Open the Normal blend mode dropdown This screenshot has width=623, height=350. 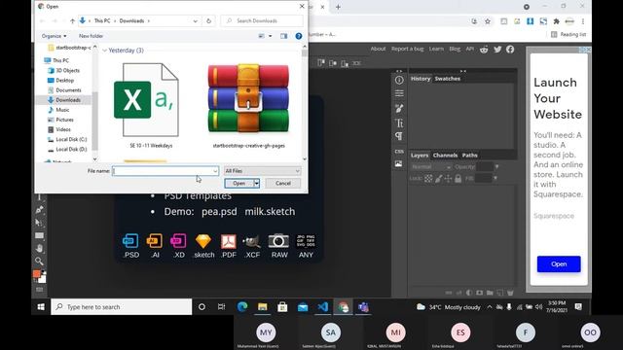pos(431,167)
